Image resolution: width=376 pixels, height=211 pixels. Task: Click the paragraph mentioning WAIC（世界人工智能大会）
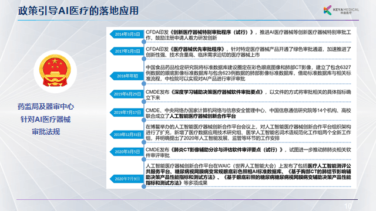click(248, 175)
